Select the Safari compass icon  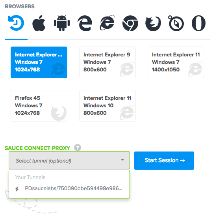[x=176, y=23]
